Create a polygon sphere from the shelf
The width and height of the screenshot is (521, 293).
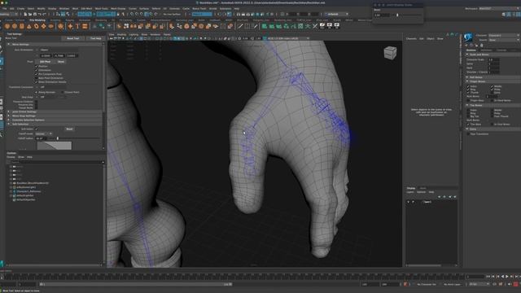[x=7, y=26]
